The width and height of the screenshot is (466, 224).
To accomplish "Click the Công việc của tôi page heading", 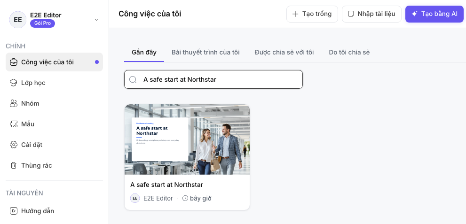I will pyautogui.click(x=150, y=14).
